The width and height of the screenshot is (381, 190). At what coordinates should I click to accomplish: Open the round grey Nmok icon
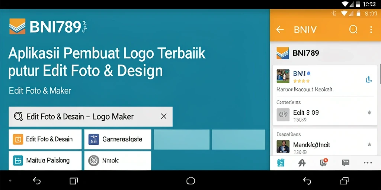pyautogui.click(x=94, y=160)
